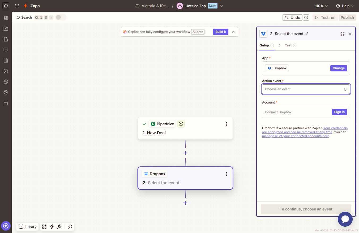The image size is (359, 233).
Task: Click the Connect Dropbox account field
Action: [306, 112]
